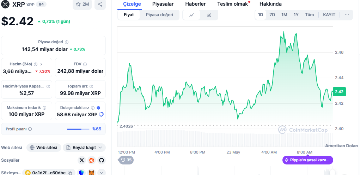360x175 pixels.
Task: Open the X (Twitter) social link
Action: tap(82, 160)
